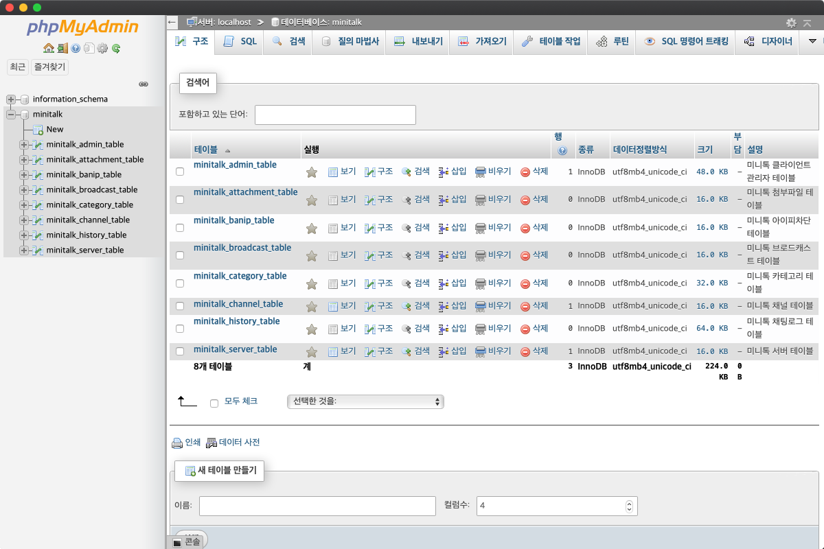Open minitalk_admin_table structure icon in sidebar tree
This screenshot has width=824, height=549.
(x=38, y=145)
